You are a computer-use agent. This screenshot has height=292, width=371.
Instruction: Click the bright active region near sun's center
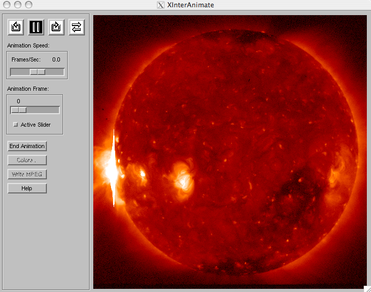(x=183, y=179)
